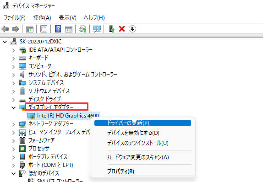Open the 表示(V) menu

(67, 17)
